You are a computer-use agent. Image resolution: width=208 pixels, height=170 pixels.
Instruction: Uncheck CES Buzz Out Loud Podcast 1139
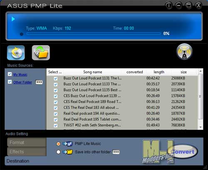56,96
